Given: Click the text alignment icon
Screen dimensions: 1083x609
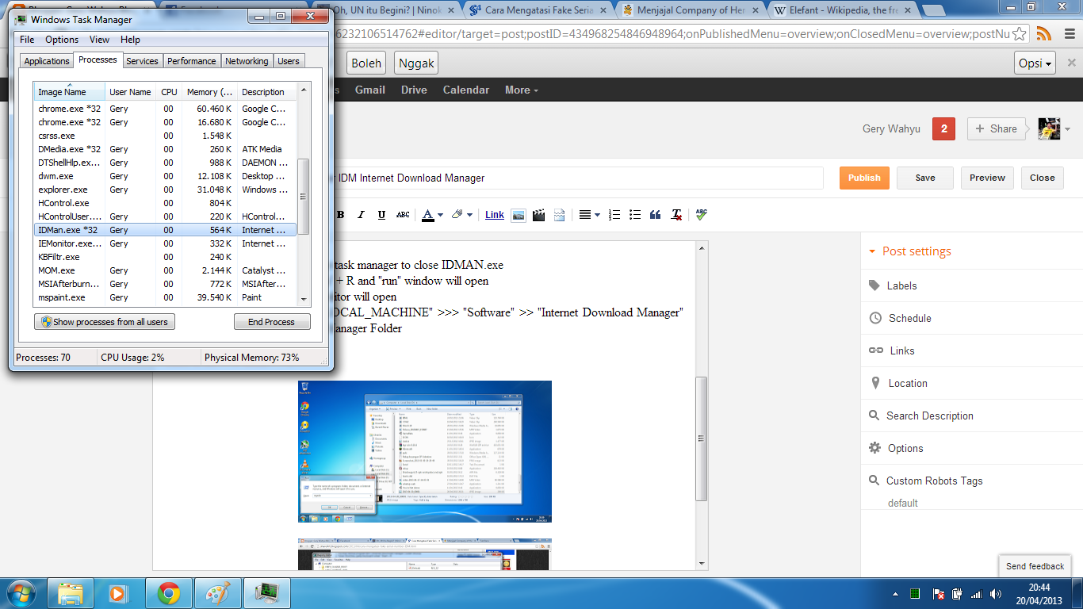Looking at the screenshot, I should (x=585, y=215).
